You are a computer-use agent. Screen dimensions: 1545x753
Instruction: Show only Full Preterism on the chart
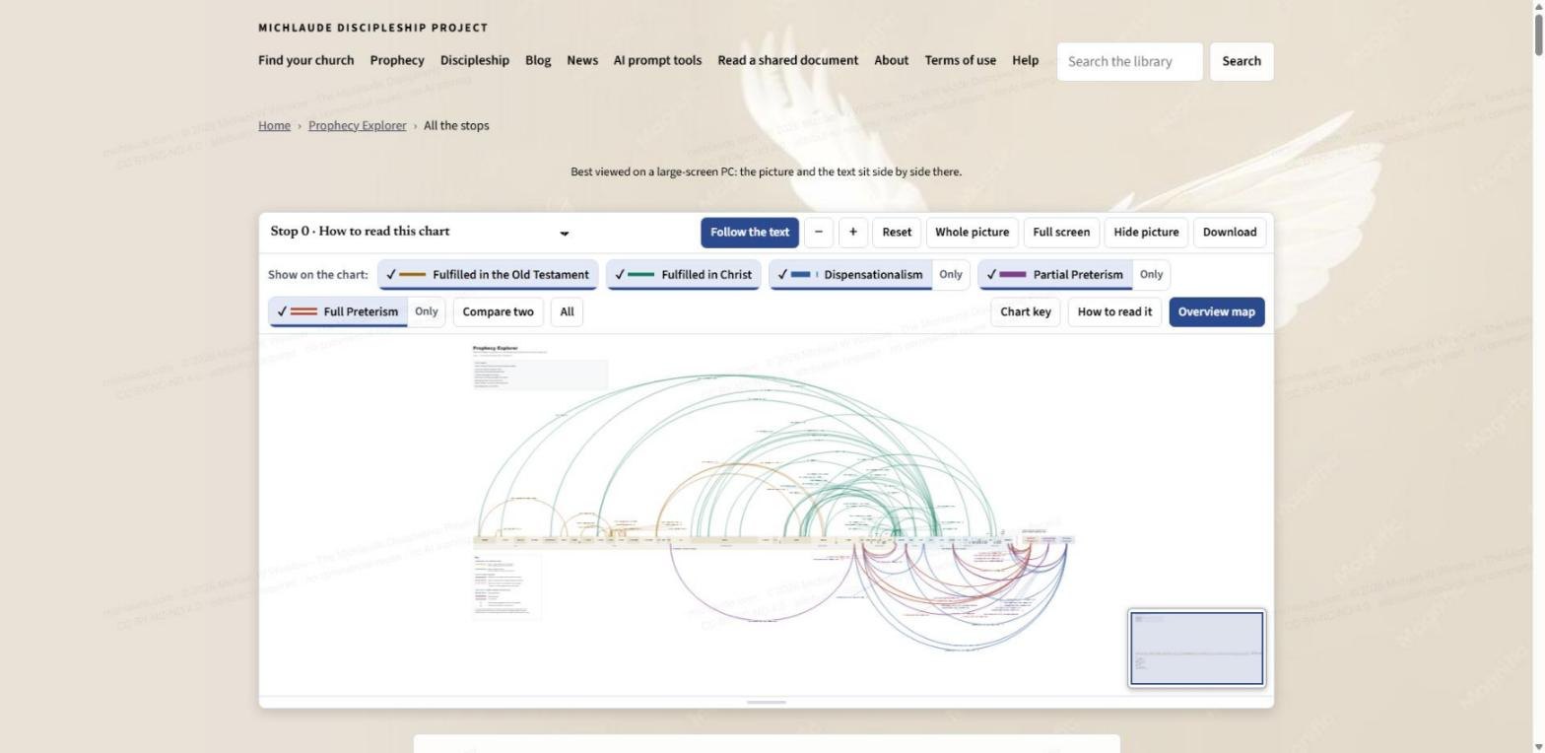[x=426, y=311]
